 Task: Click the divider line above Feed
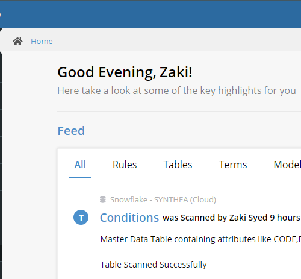click(x=179, y=111)
